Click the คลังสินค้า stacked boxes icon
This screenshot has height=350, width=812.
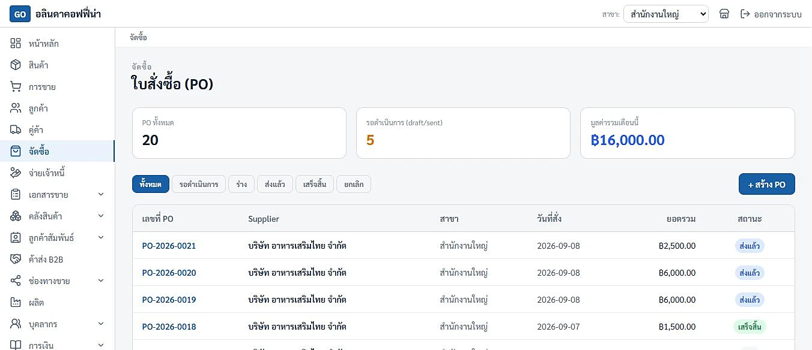click(x=16, y=216)
